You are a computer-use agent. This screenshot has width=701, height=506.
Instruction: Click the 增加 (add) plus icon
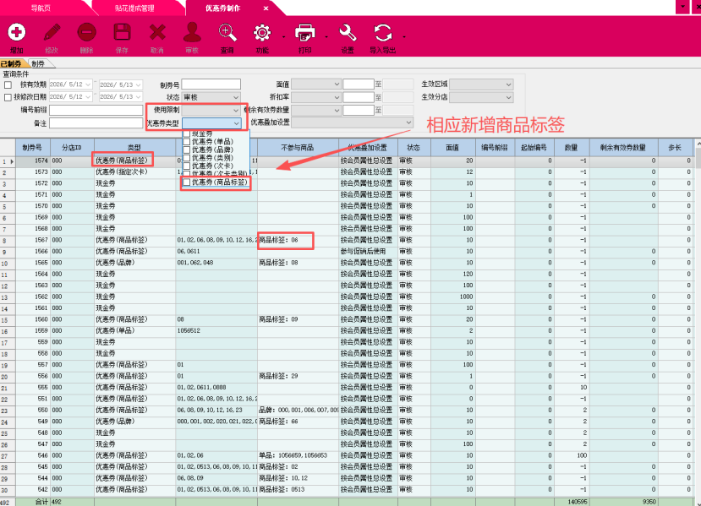(x=17, y=33)
